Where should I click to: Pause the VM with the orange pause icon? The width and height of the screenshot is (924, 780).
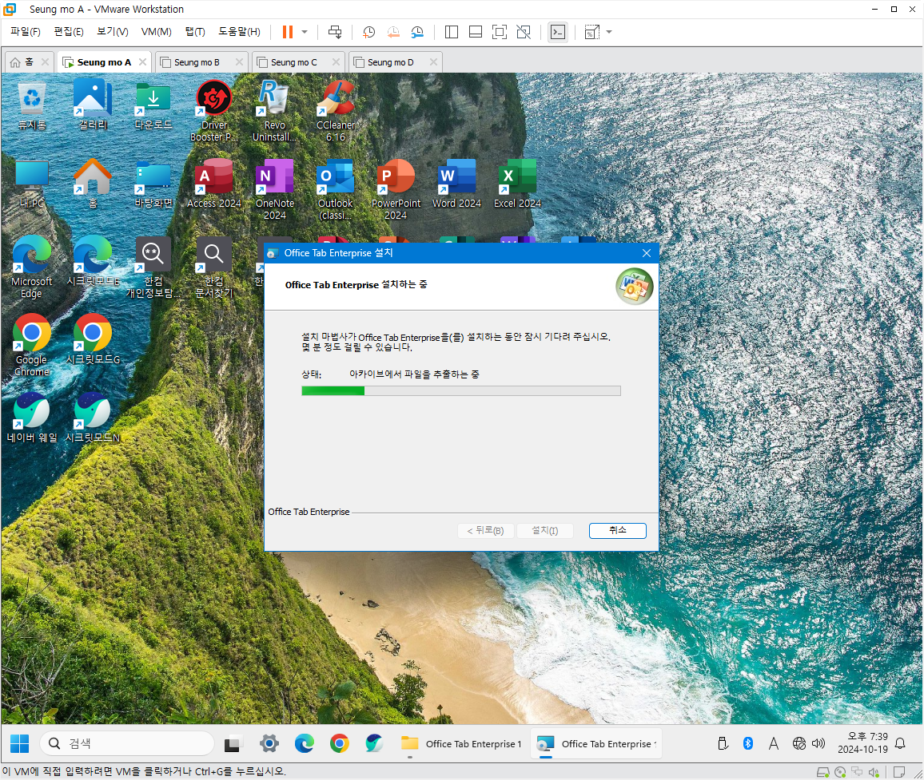point(288,32)
